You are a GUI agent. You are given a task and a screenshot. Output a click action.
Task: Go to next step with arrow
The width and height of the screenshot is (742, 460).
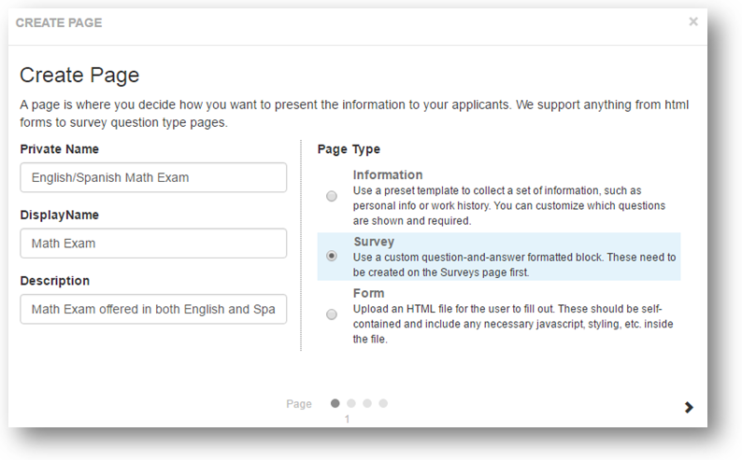(x=689, y=407)
